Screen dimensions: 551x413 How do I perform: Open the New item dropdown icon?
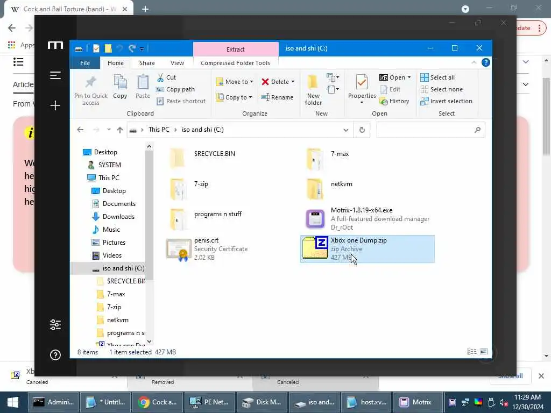(x=333, y=77)
